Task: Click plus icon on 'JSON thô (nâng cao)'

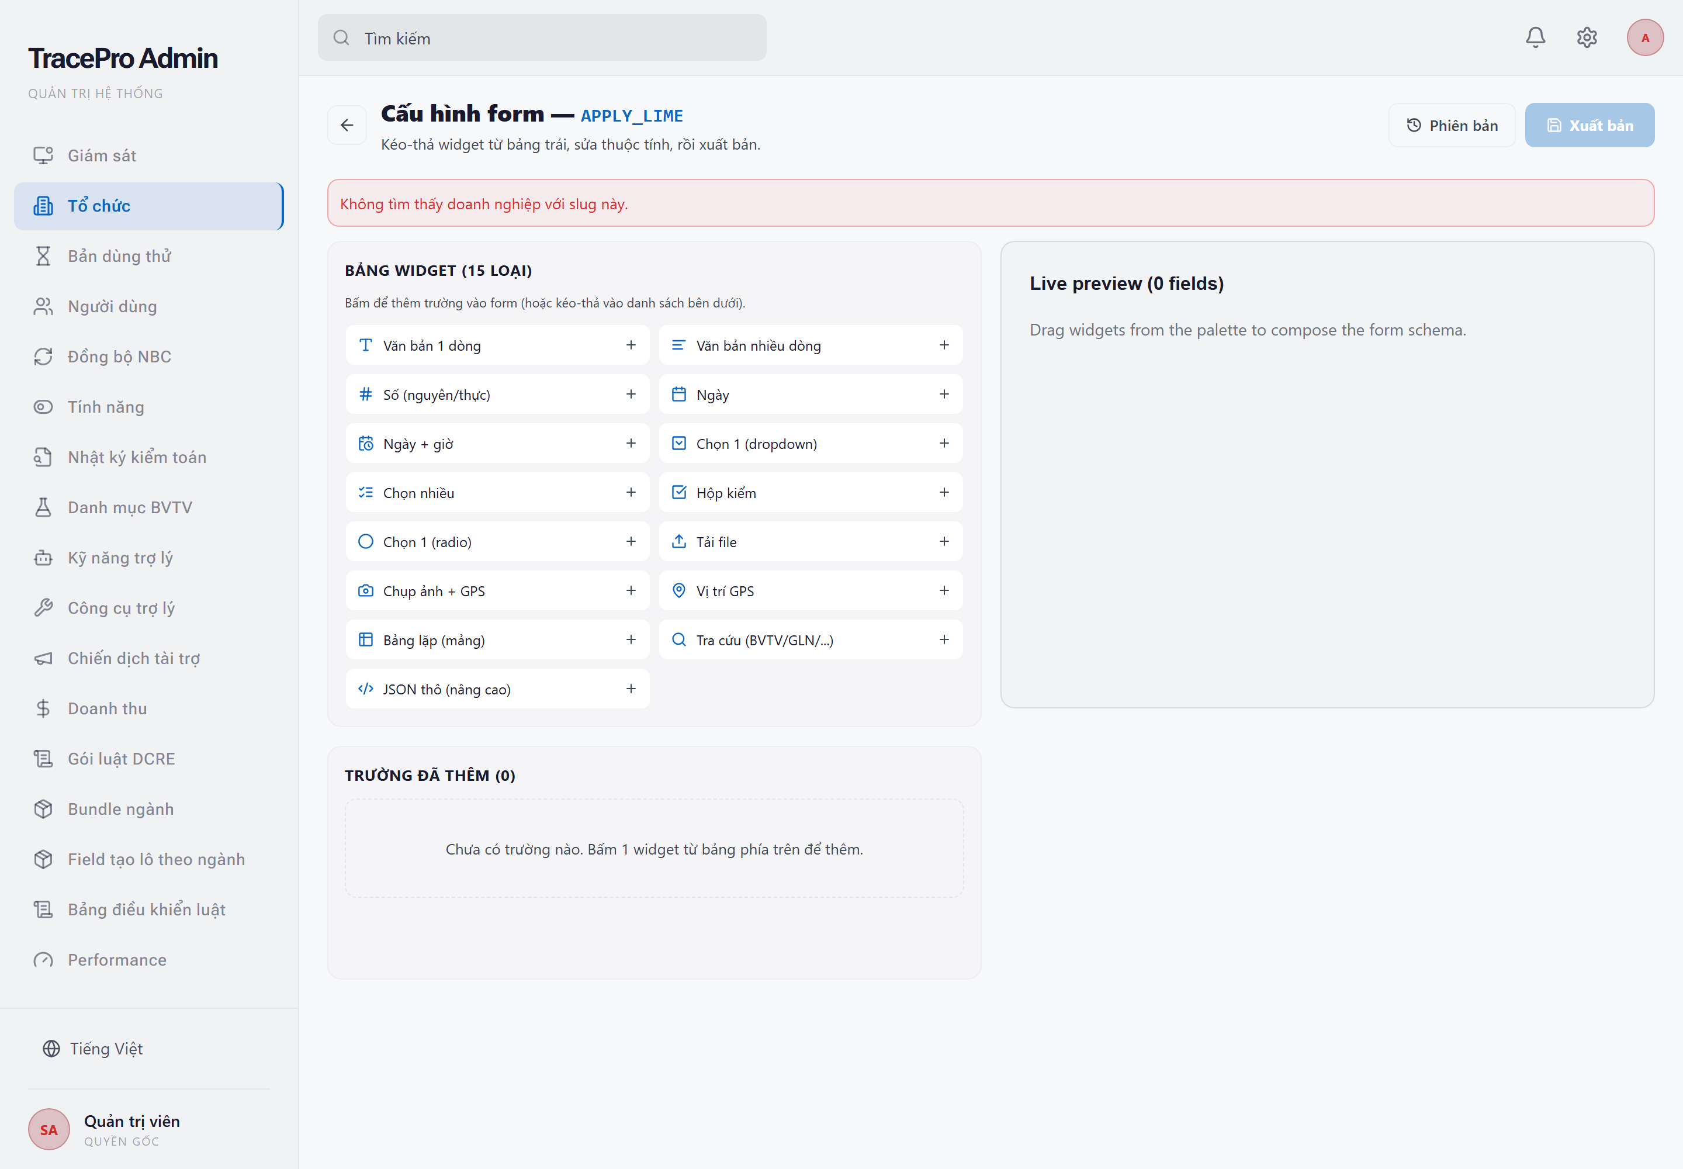Action: (631, 689)
